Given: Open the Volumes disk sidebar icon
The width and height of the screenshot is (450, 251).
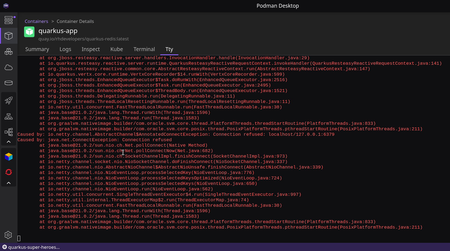Looking at the screenshot, I should 8,83.
